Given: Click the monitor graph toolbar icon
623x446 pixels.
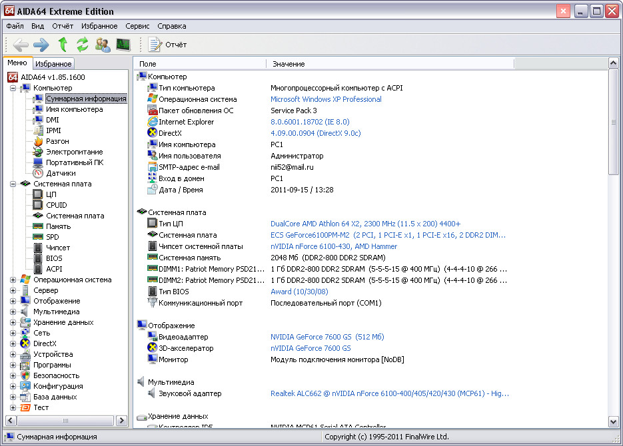Looking at the screenshot, I should click(x=123, y=45).
